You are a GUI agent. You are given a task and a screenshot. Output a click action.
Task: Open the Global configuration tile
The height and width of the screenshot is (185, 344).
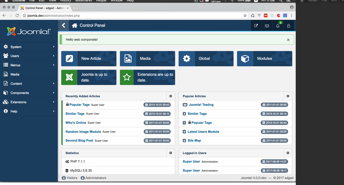tap(206, 58)
